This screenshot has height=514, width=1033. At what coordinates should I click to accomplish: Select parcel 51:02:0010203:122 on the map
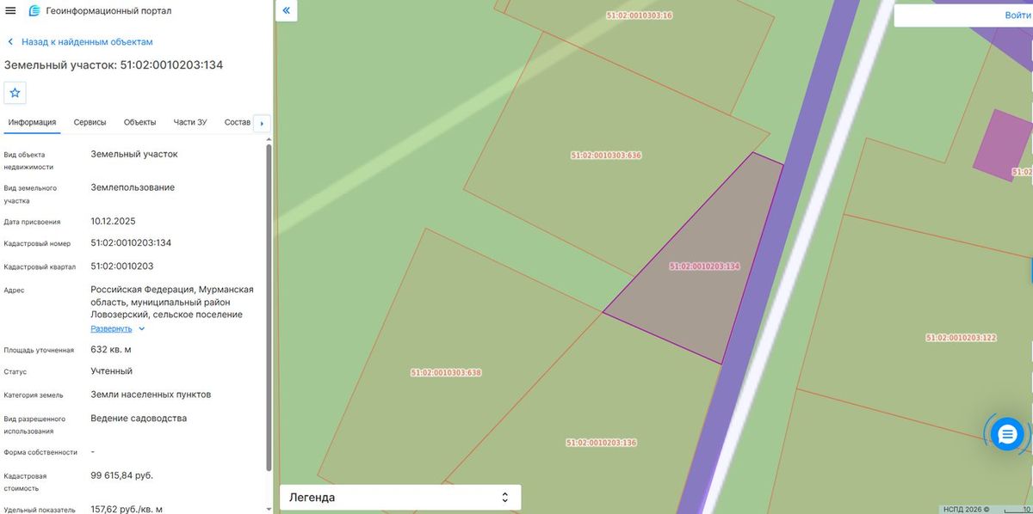point(961,338)
